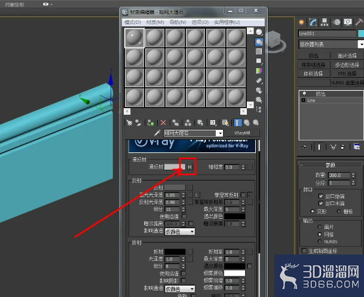Image resolution: width=364 pixels, height=297 pixels.
Task: Click the 粗糙度 roughness value field
Action: [232, 167]
